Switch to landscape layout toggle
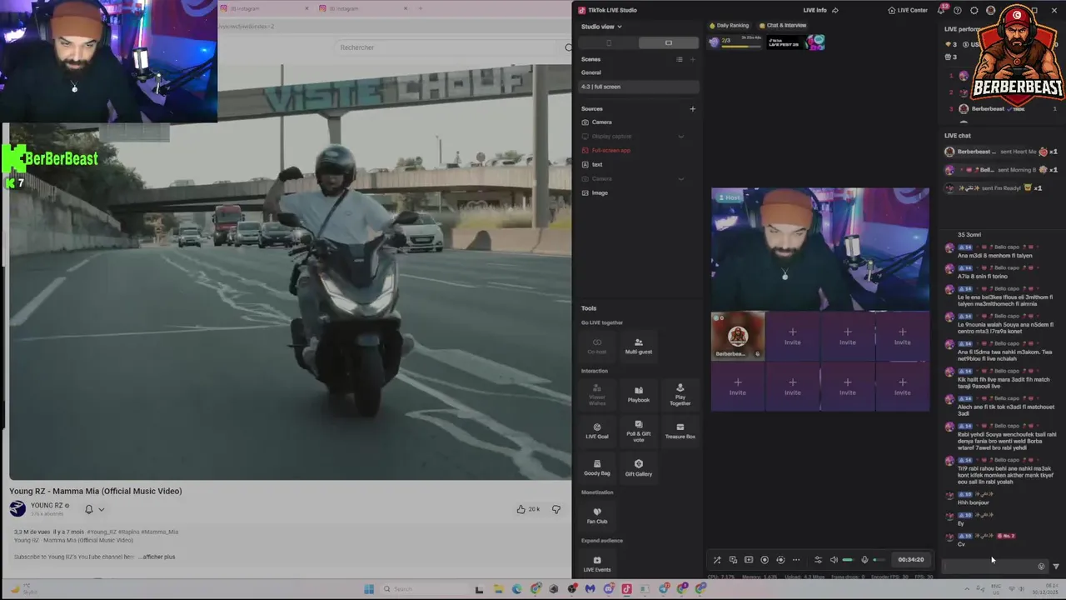This screenshot has height=600, width=1066. click(669, 42)
